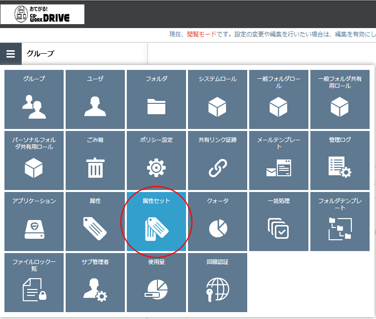Open the 使用量 usage tile
The width and height of the screenshot is (376, 319).
coord(156,283)
